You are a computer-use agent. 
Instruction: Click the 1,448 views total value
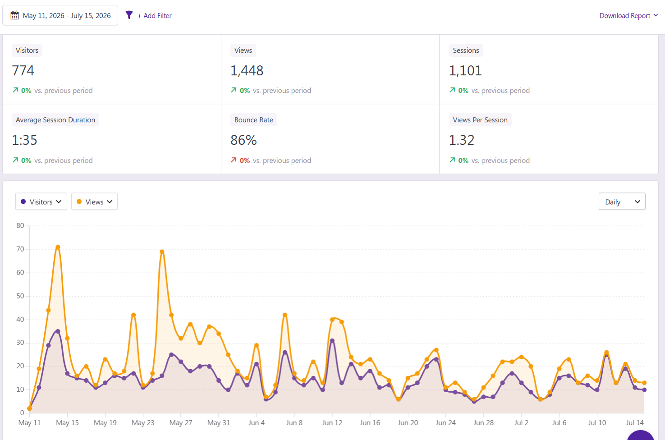247,71
